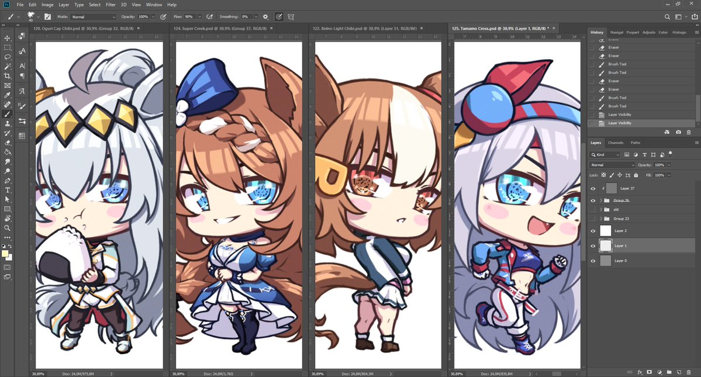Toggle pressure for size icon

point(279,16)
